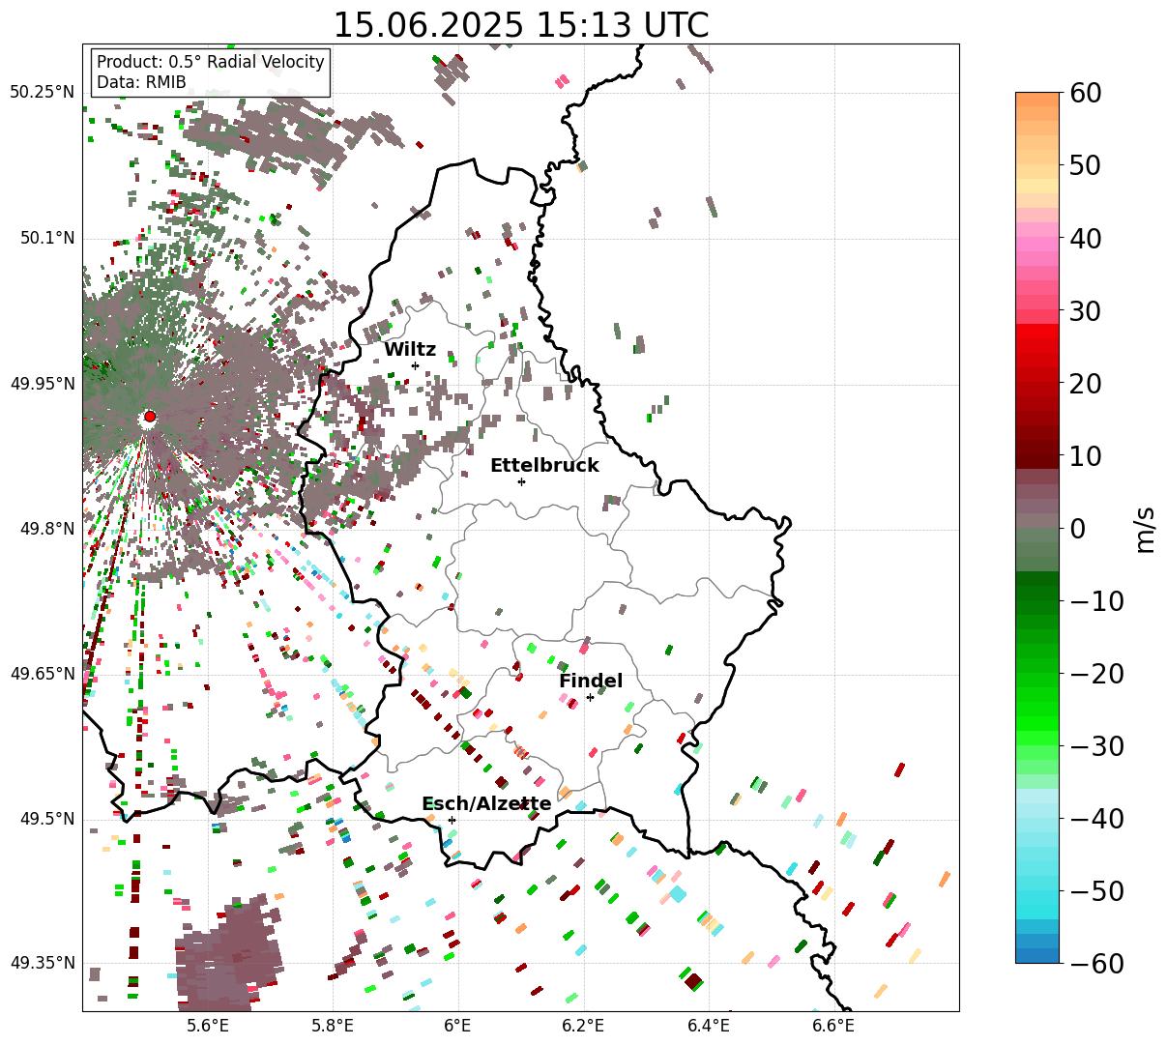Click the 49.8°N latitude label
1167x1045 pixels.
tap(46, 529)
